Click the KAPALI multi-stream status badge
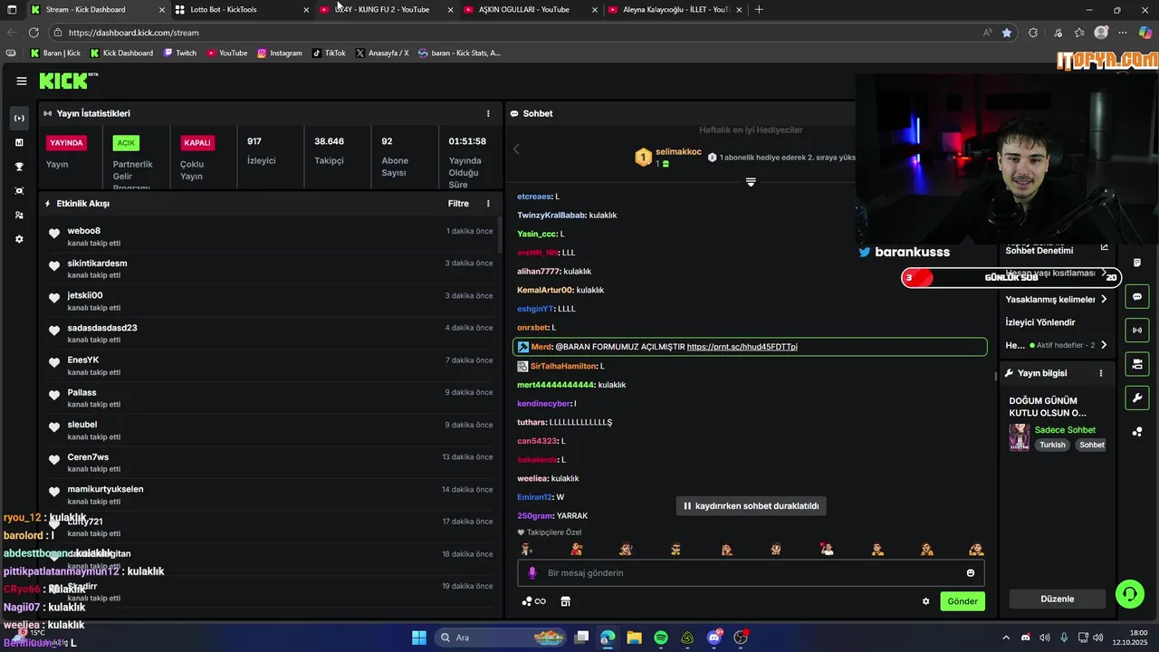 pos(196,143)
